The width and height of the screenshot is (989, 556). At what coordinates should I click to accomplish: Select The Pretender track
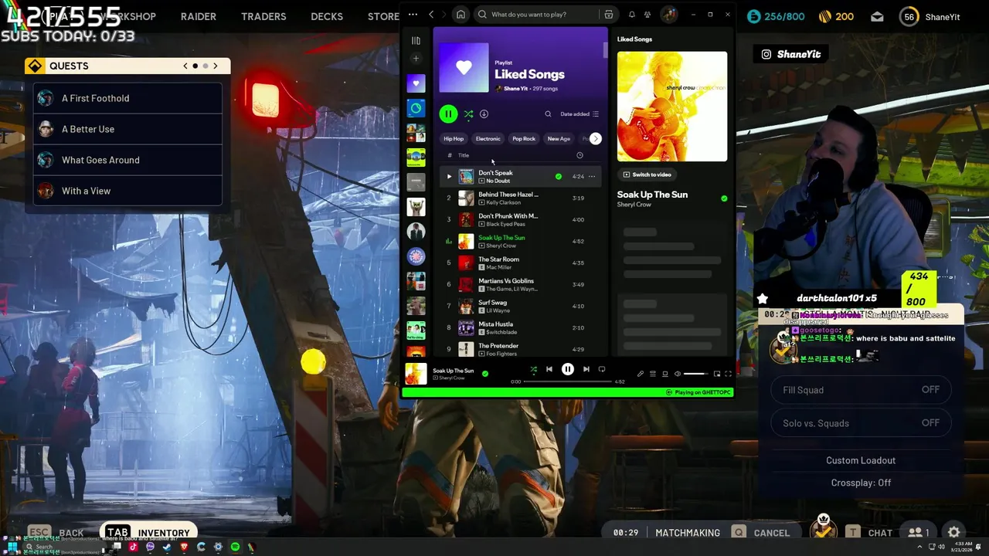click(521, 349)
